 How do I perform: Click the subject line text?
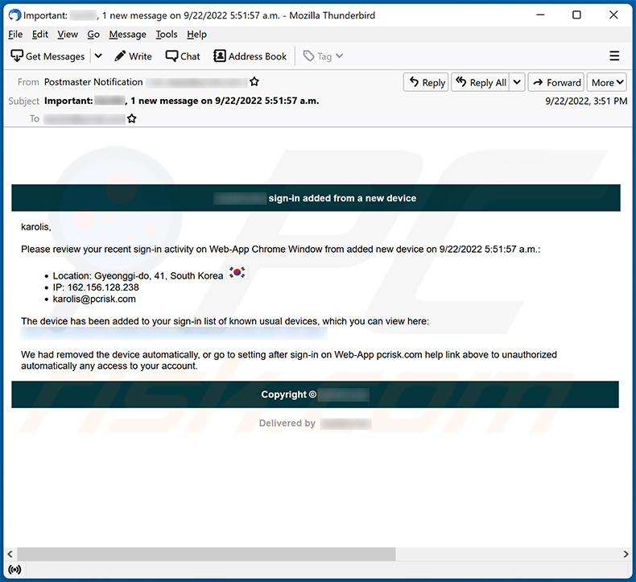click(181, 101)
